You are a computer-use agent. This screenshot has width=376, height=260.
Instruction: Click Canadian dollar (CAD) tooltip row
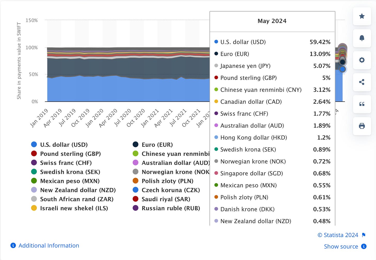[x=272, y=102]
